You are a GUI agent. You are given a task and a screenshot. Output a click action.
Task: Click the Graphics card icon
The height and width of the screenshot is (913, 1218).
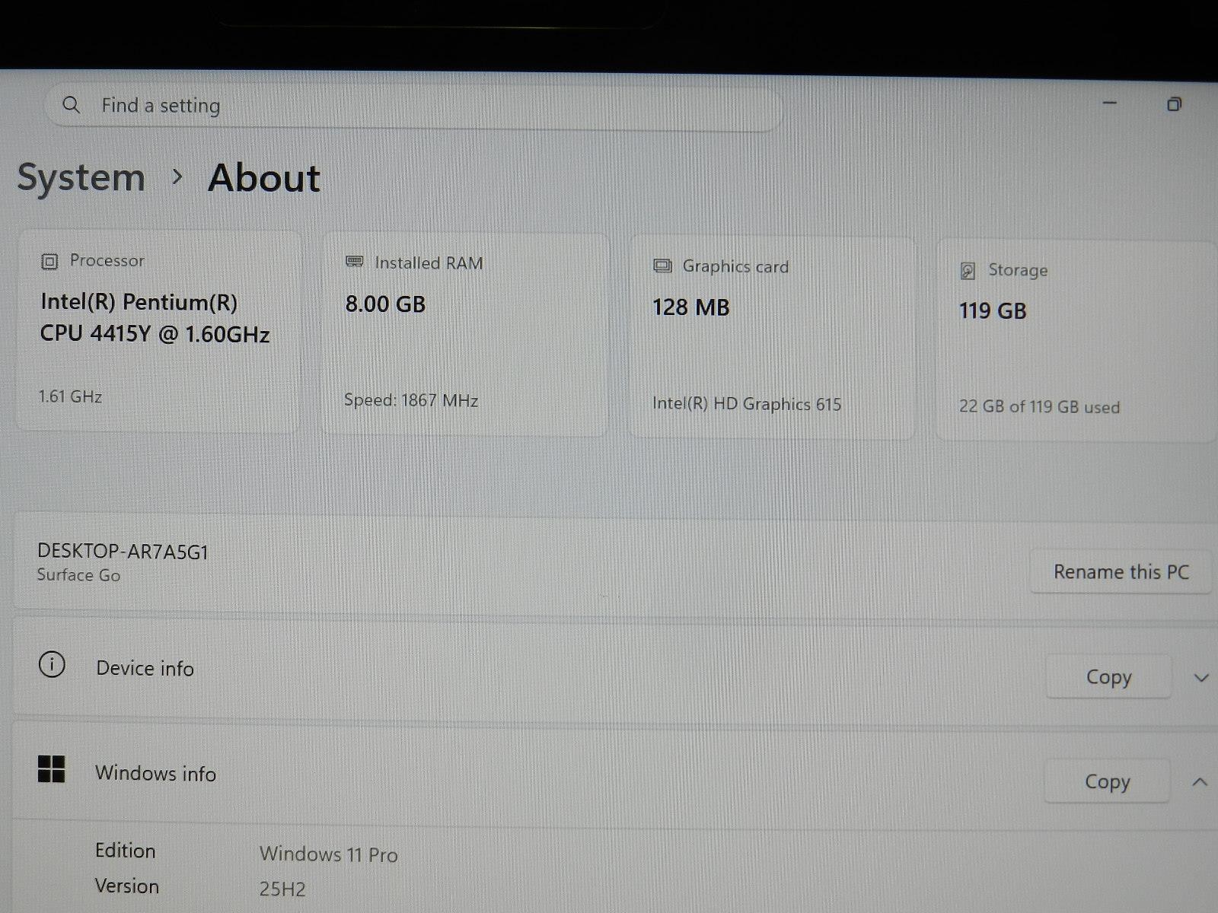point(662,266)
